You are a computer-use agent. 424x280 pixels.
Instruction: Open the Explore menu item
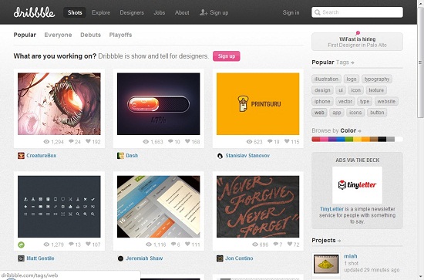[x=101, y=12]
